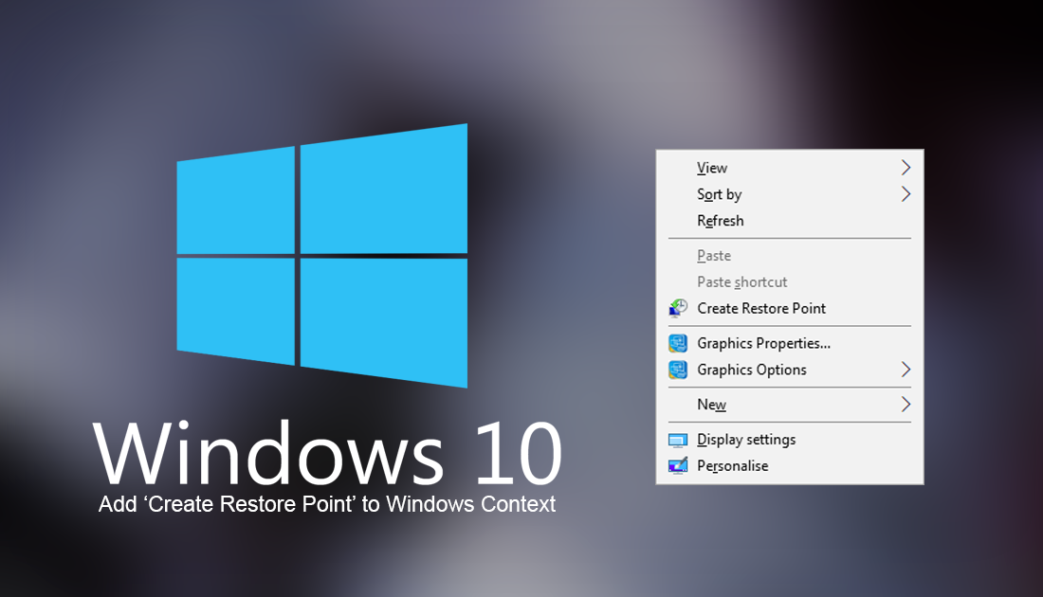The width and height of the screenshot is (1043, 597).
Task: Click the Create Restore Point icon
Action: pos(678,308)
